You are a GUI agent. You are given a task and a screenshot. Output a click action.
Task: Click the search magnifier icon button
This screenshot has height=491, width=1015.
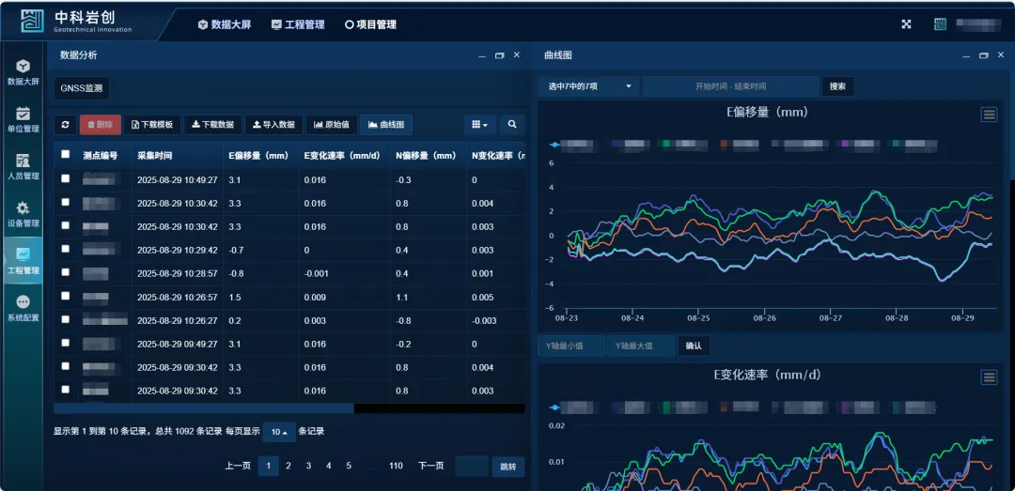(x=512, y=125)
